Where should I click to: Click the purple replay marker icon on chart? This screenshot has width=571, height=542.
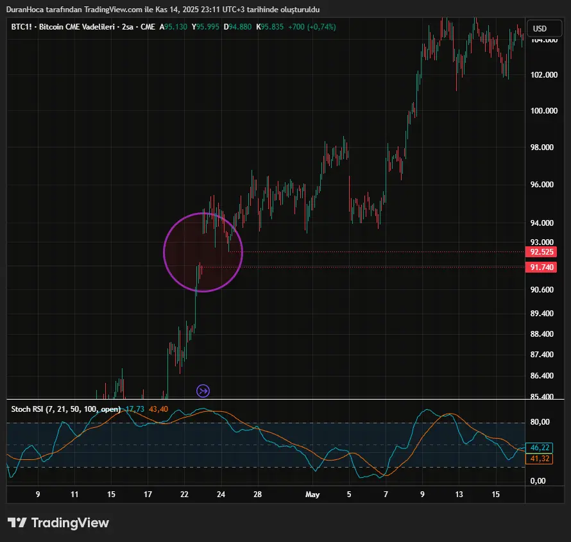pyautogui.click(x=203, y=390)
